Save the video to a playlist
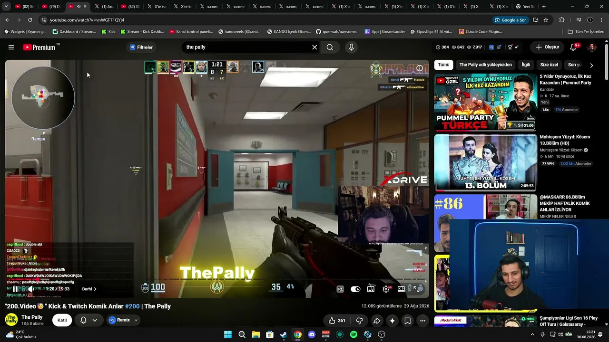The height and width of the screenshot is (342, 609). [407, 321]
